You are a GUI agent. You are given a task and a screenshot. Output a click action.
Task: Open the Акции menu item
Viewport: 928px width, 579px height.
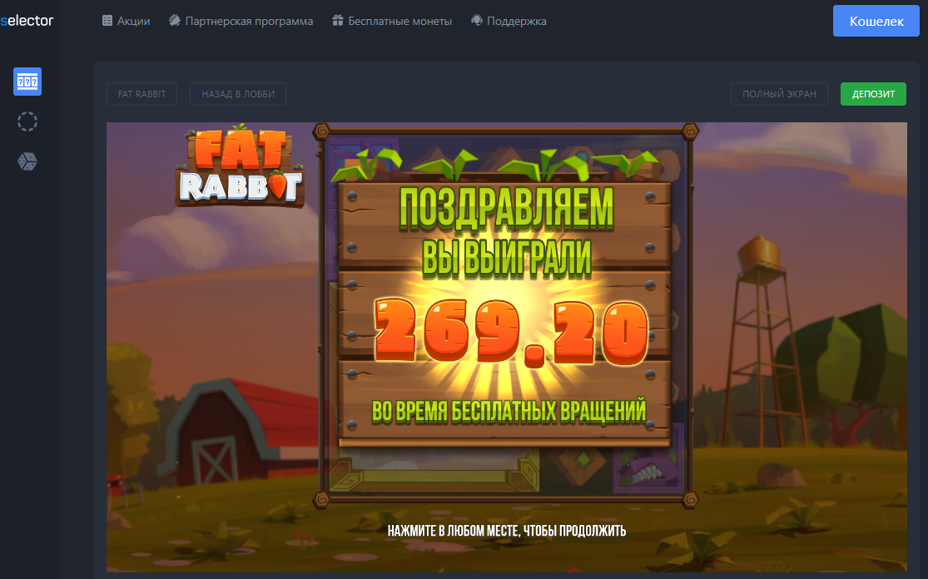click(x=126, y=21)
